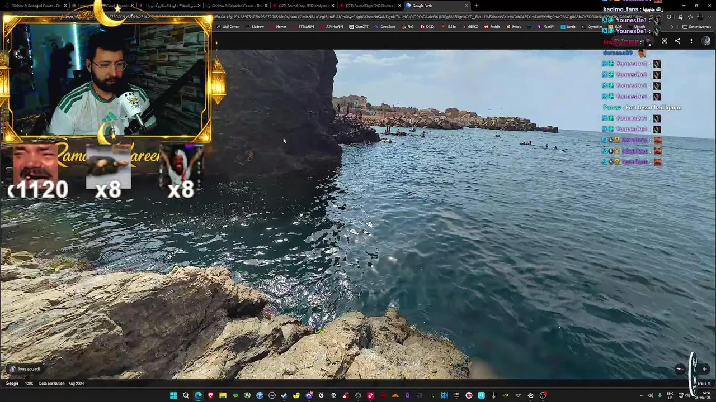716x402 pixels.
Task: Open the 1337x bookmark
Action: click(x=448, y=27)
